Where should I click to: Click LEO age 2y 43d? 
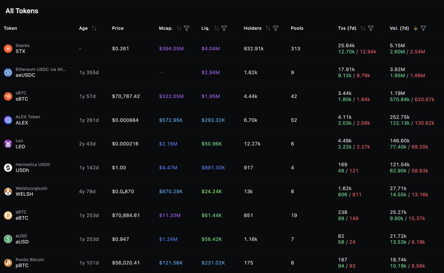pos(87,144)
